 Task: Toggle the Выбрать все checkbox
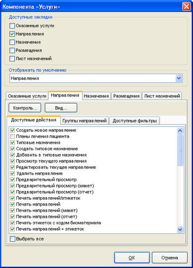[13, 239]
